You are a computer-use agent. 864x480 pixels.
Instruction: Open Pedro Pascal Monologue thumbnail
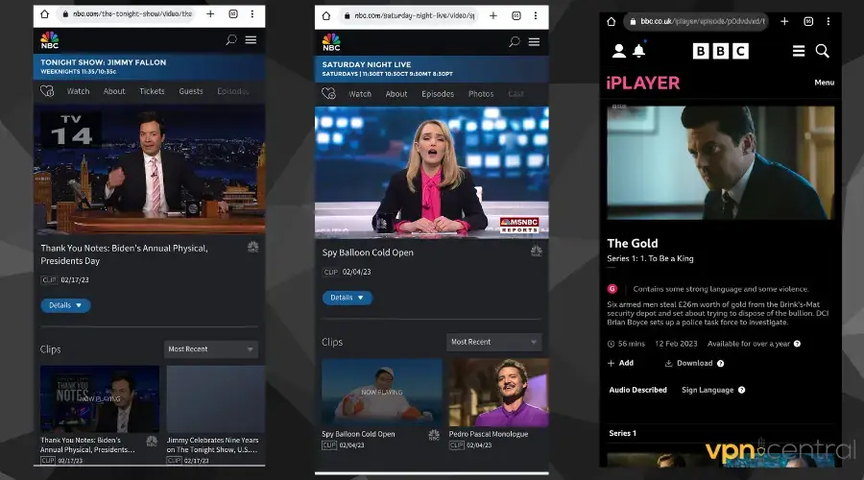point(498,393)
